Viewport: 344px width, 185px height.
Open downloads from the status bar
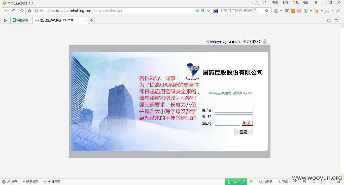[x=283, y=182]
